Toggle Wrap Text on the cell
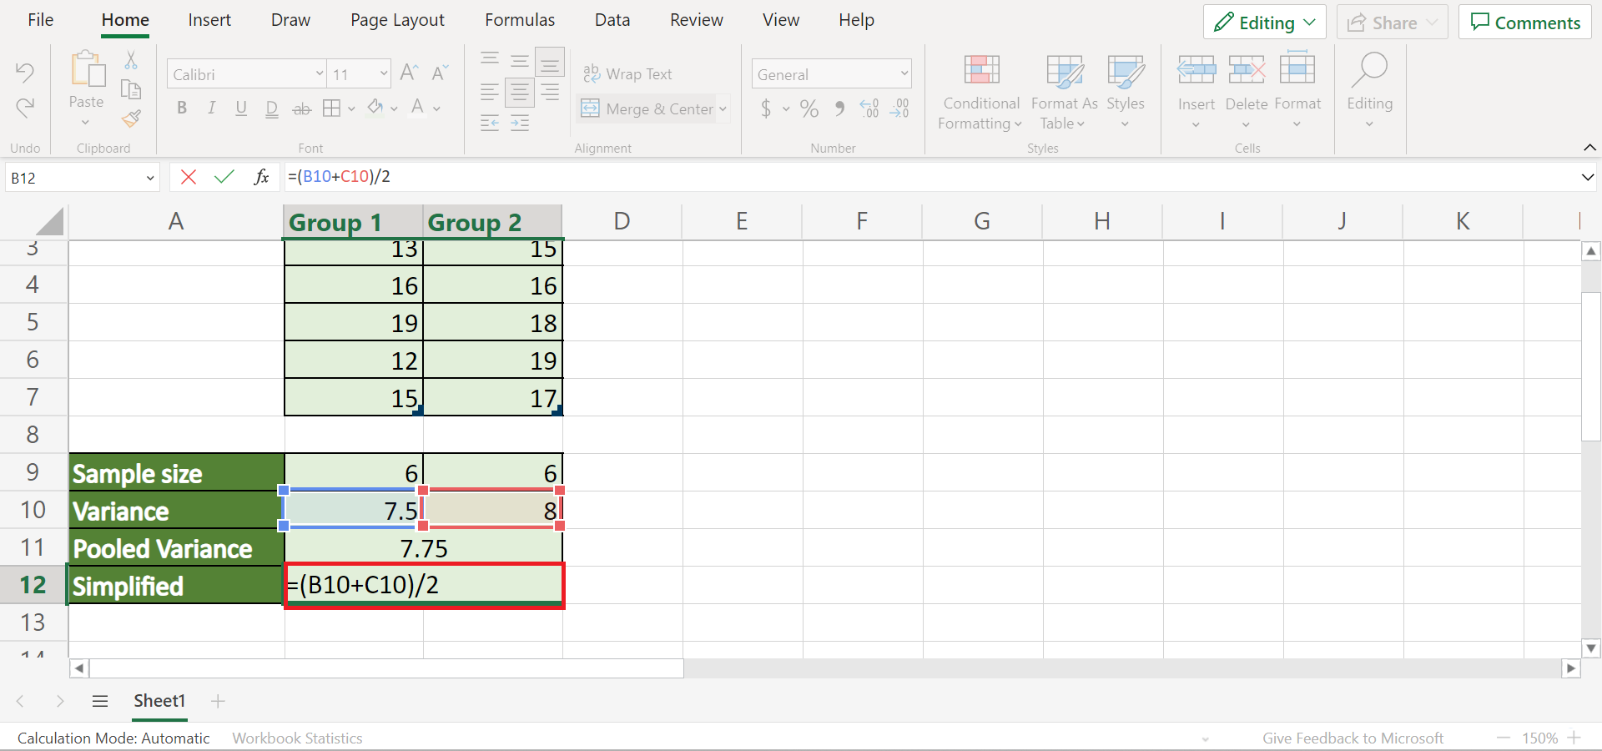This screenshot has height=751, width=1602. (627, 74)
